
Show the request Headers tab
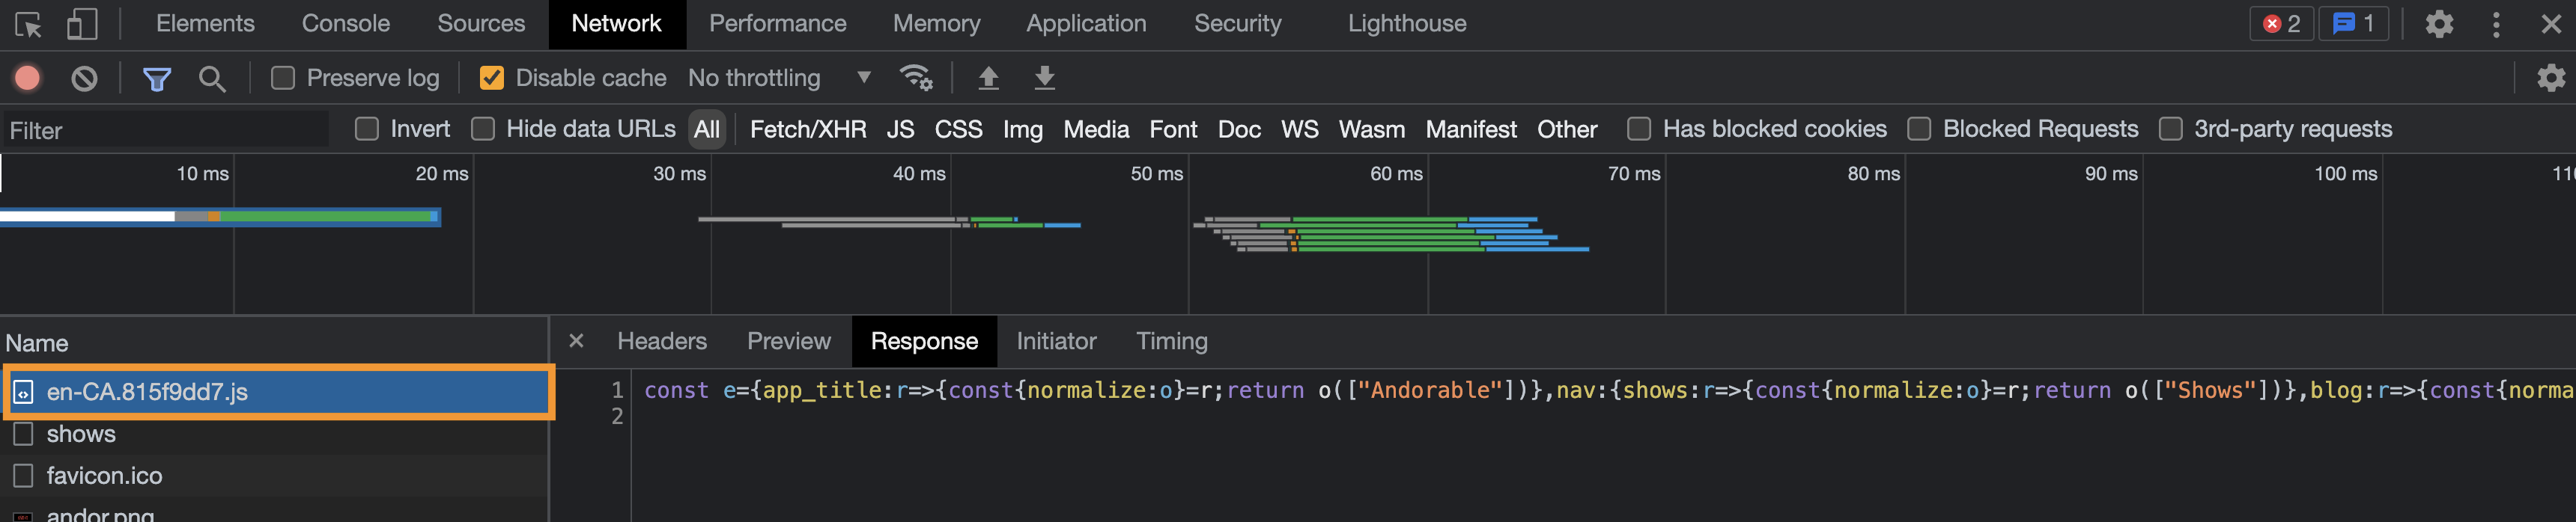[661, 341]
